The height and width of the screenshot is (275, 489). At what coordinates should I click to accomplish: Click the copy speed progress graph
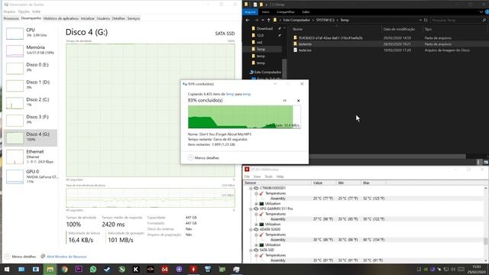tap(244, 117)
